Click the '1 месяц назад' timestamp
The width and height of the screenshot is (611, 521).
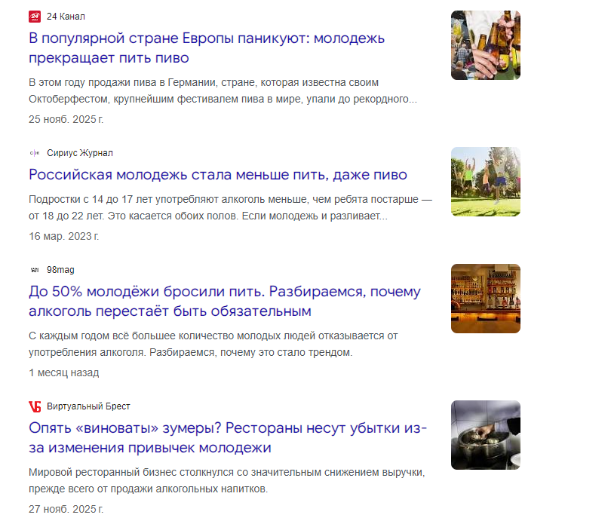tap(64, 373)
